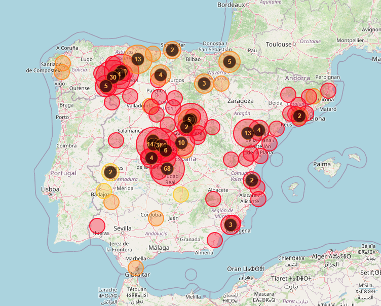The width and height of the screenshot is (381, 306).
Task: Open the cluster marker labeled 240
Action: tap(122, 71)
